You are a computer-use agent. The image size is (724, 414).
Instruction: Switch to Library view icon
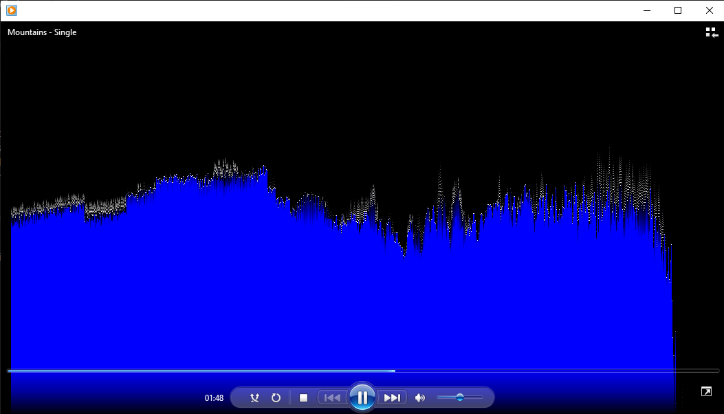(712, 32)
